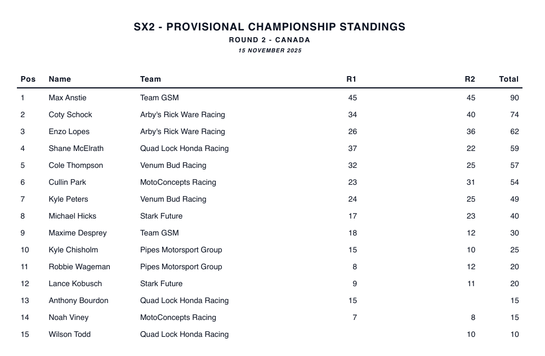This screenshot has height=356, width=545.
Task: Click Max Anstie's total of 90
Action: [x=514, y=98]
